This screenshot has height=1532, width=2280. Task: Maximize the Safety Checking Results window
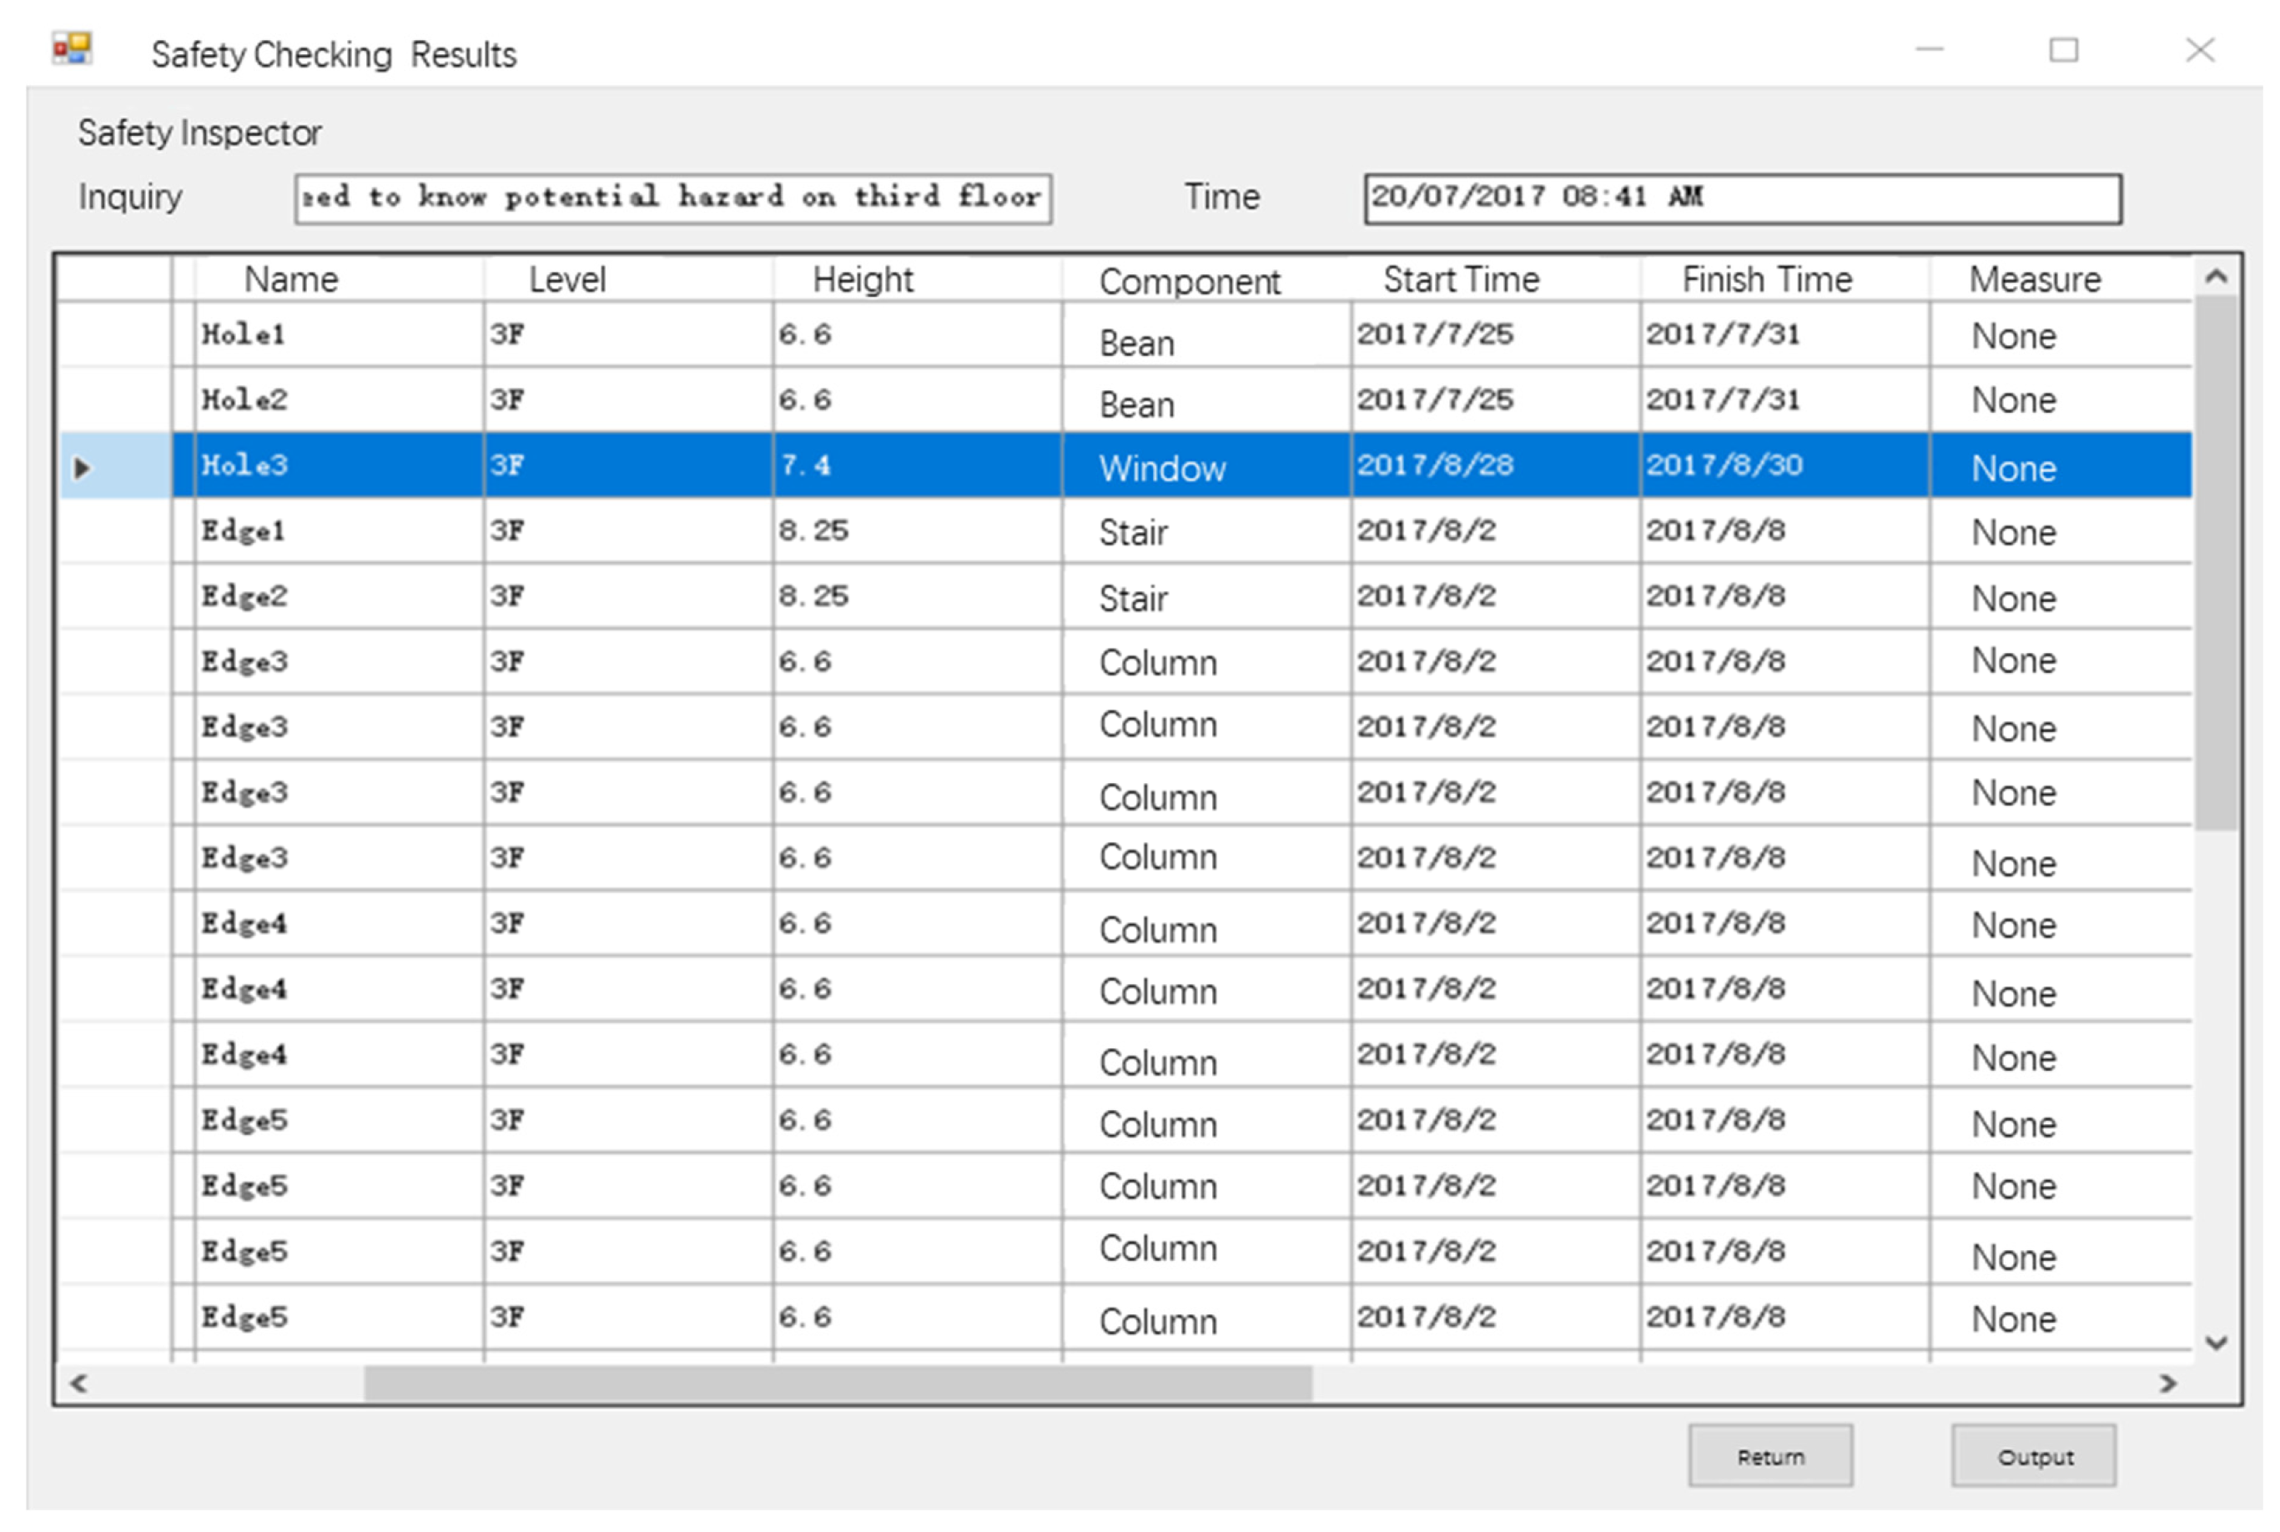(x=2063, y=50)
